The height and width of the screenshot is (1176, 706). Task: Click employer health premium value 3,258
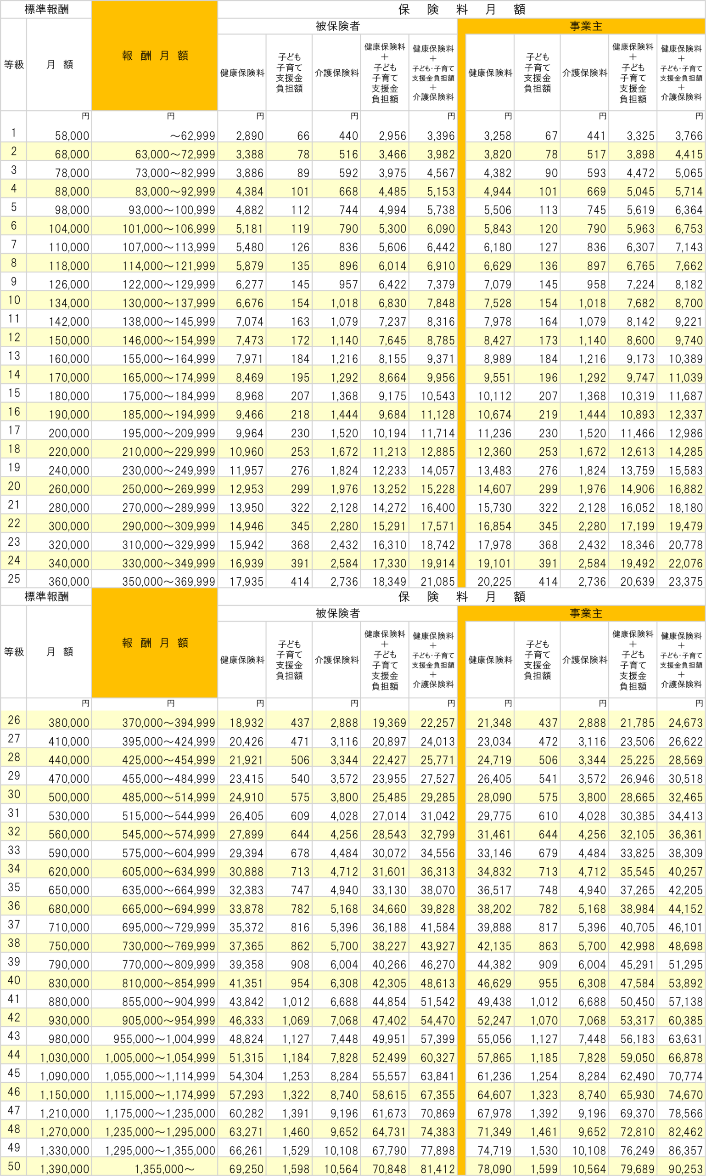(497, 136)
